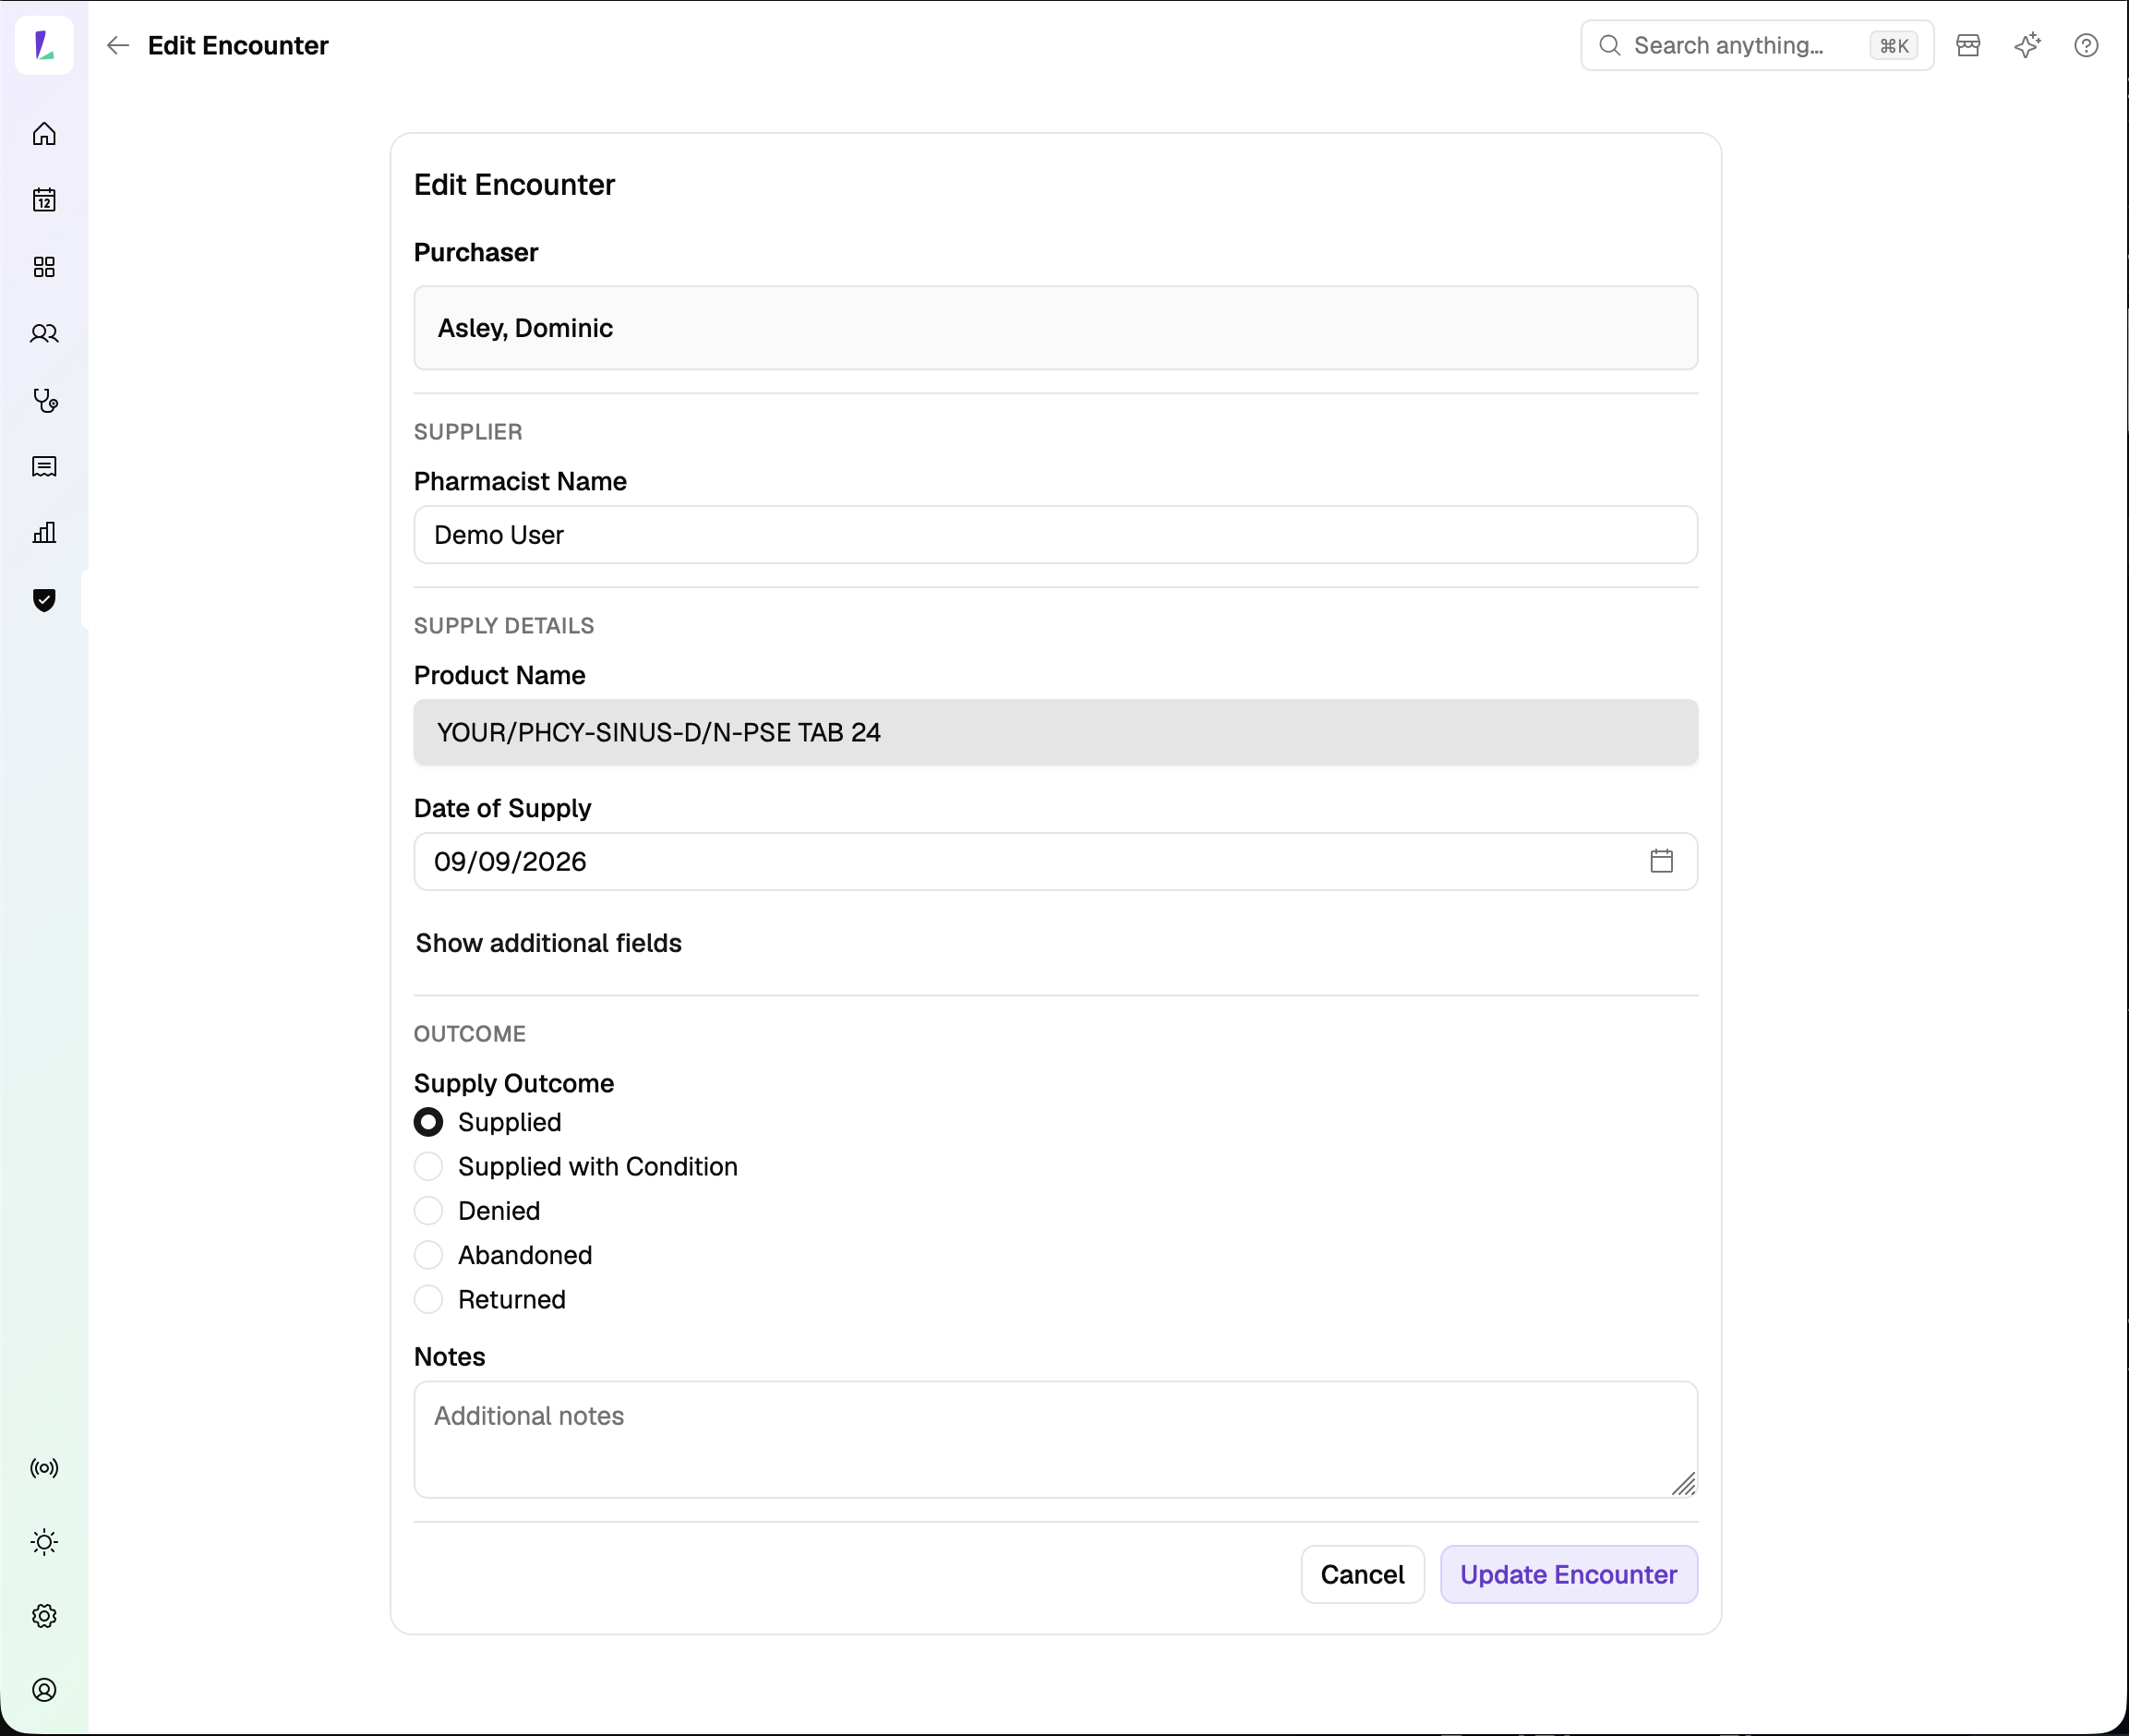This screenshot has width=2129, height=1736.
Task: Open the messages sidebar icon
Action: [x=44, y=467]
